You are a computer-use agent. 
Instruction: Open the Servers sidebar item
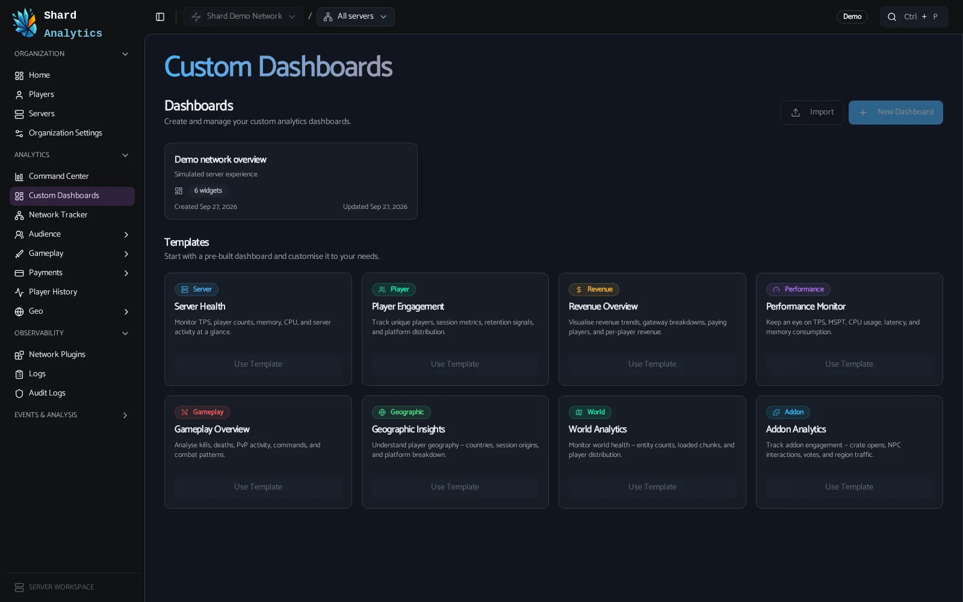point(72,114)
